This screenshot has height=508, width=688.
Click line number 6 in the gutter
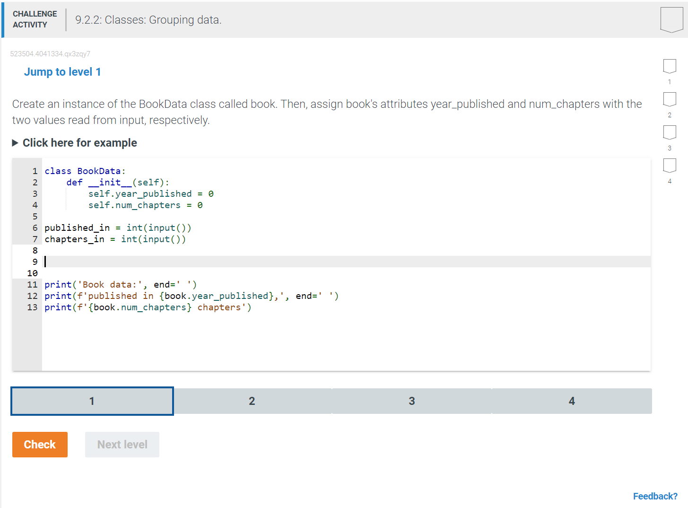(35, 228)
